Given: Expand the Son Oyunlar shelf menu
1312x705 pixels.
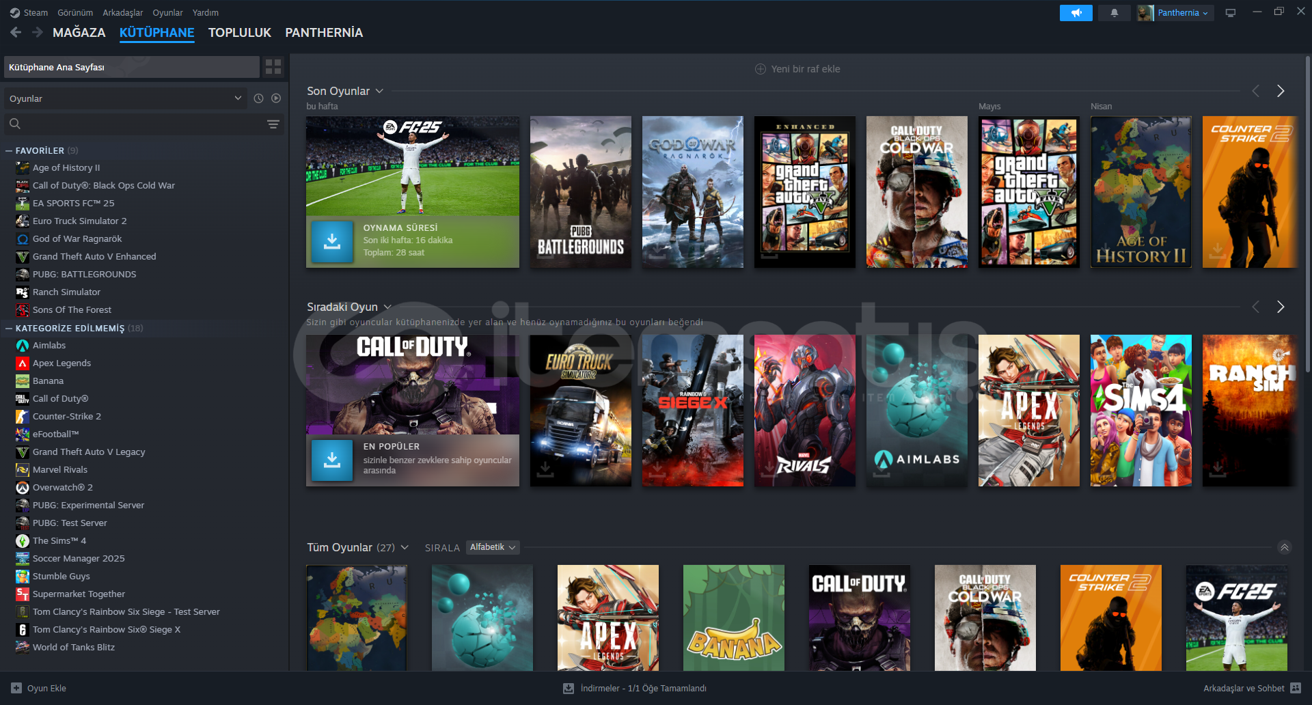Looking at the screenshot, I should [x=379, y=91].
